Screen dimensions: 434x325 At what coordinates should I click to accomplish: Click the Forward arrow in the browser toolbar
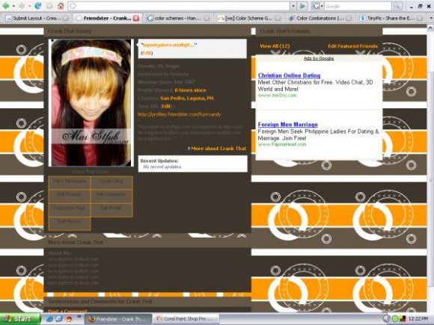pyautogui.click(x=22, y=6)
